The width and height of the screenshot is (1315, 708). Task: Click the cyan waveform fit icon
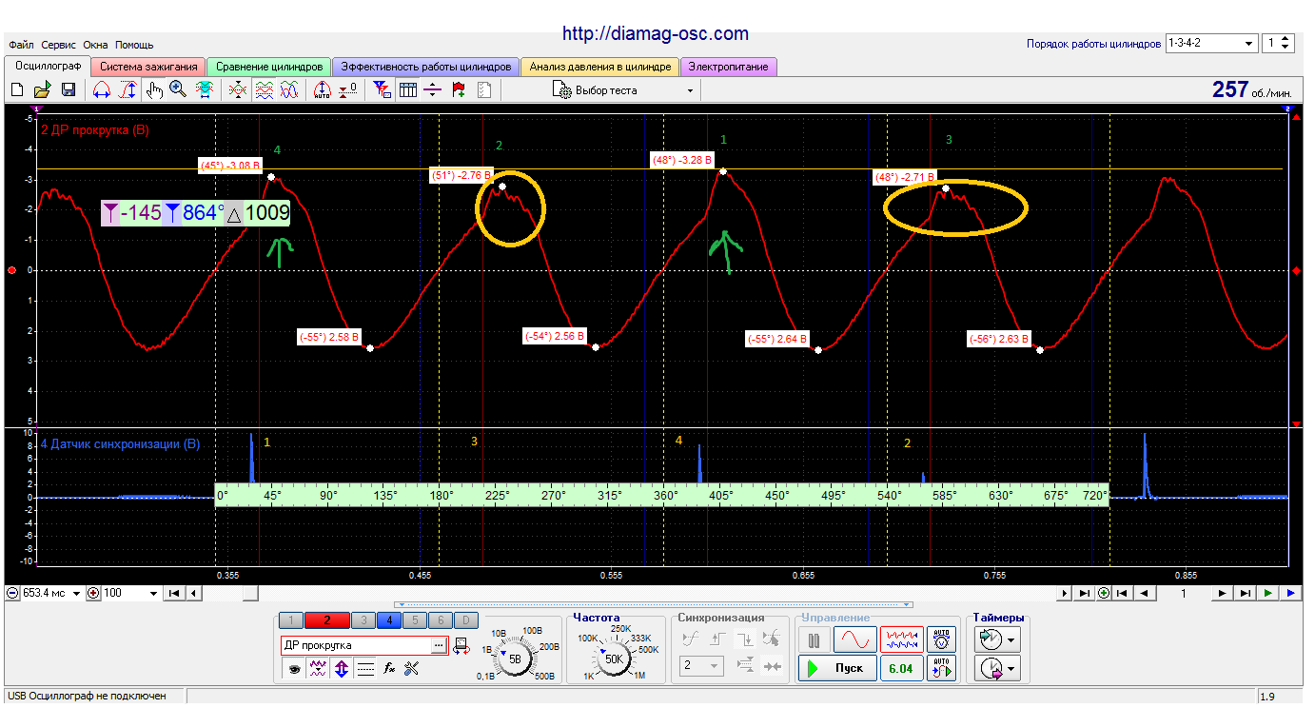204,90
